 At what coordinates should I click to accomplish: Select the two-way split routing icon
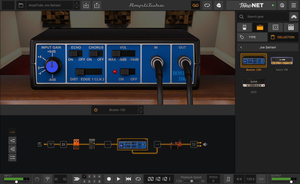click(x=12, y=141)
